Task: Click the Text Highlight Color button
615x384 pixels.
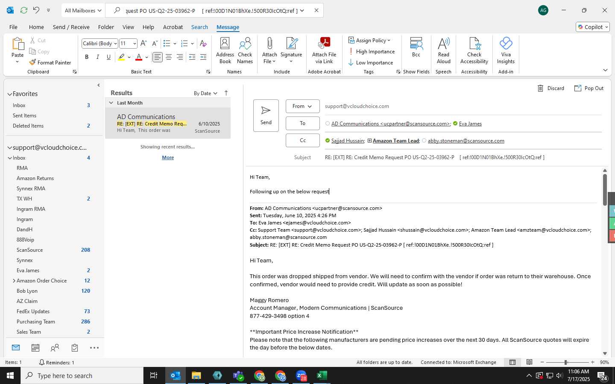Action: [122, 57]
